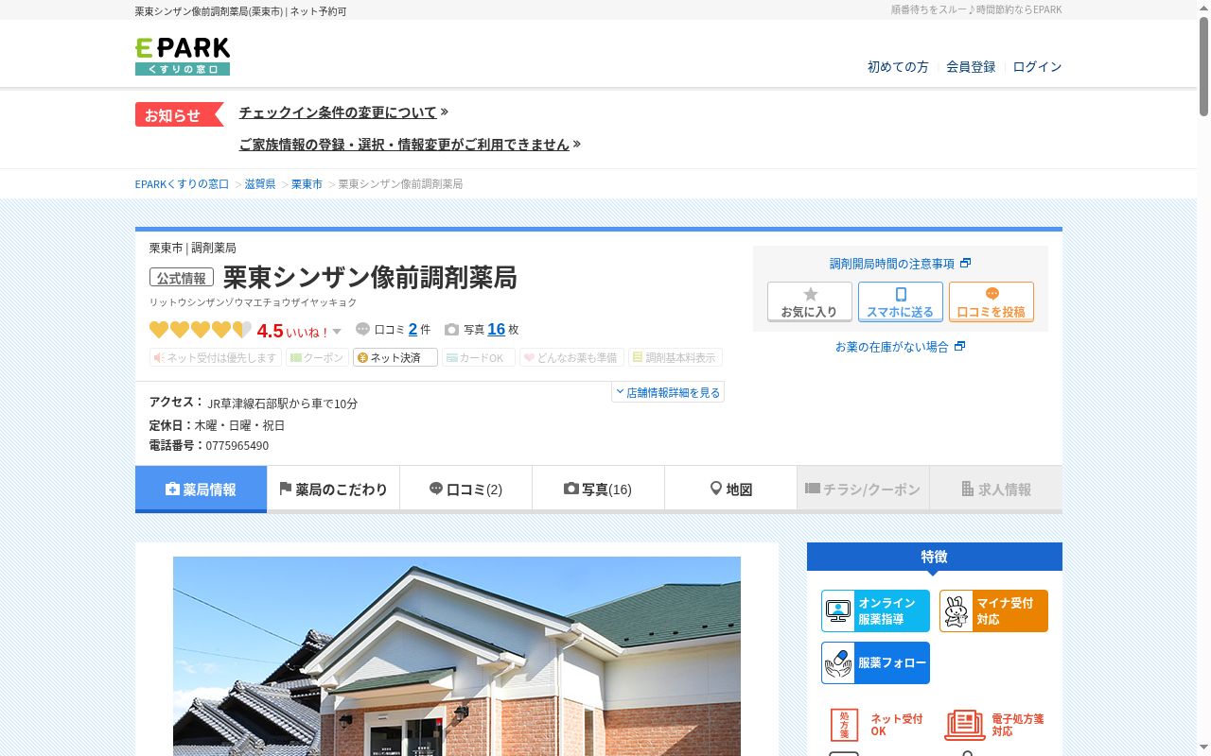This screenshot has height=756, width=1211.
Task: Click the 初めての方 link
Action: [898, 67]
